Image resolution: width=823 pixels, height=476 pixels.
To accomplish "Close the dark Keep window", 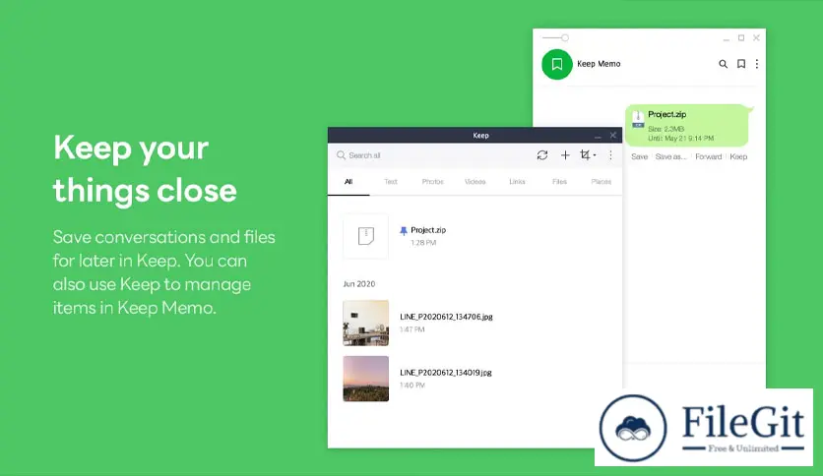I will [612, 136].
